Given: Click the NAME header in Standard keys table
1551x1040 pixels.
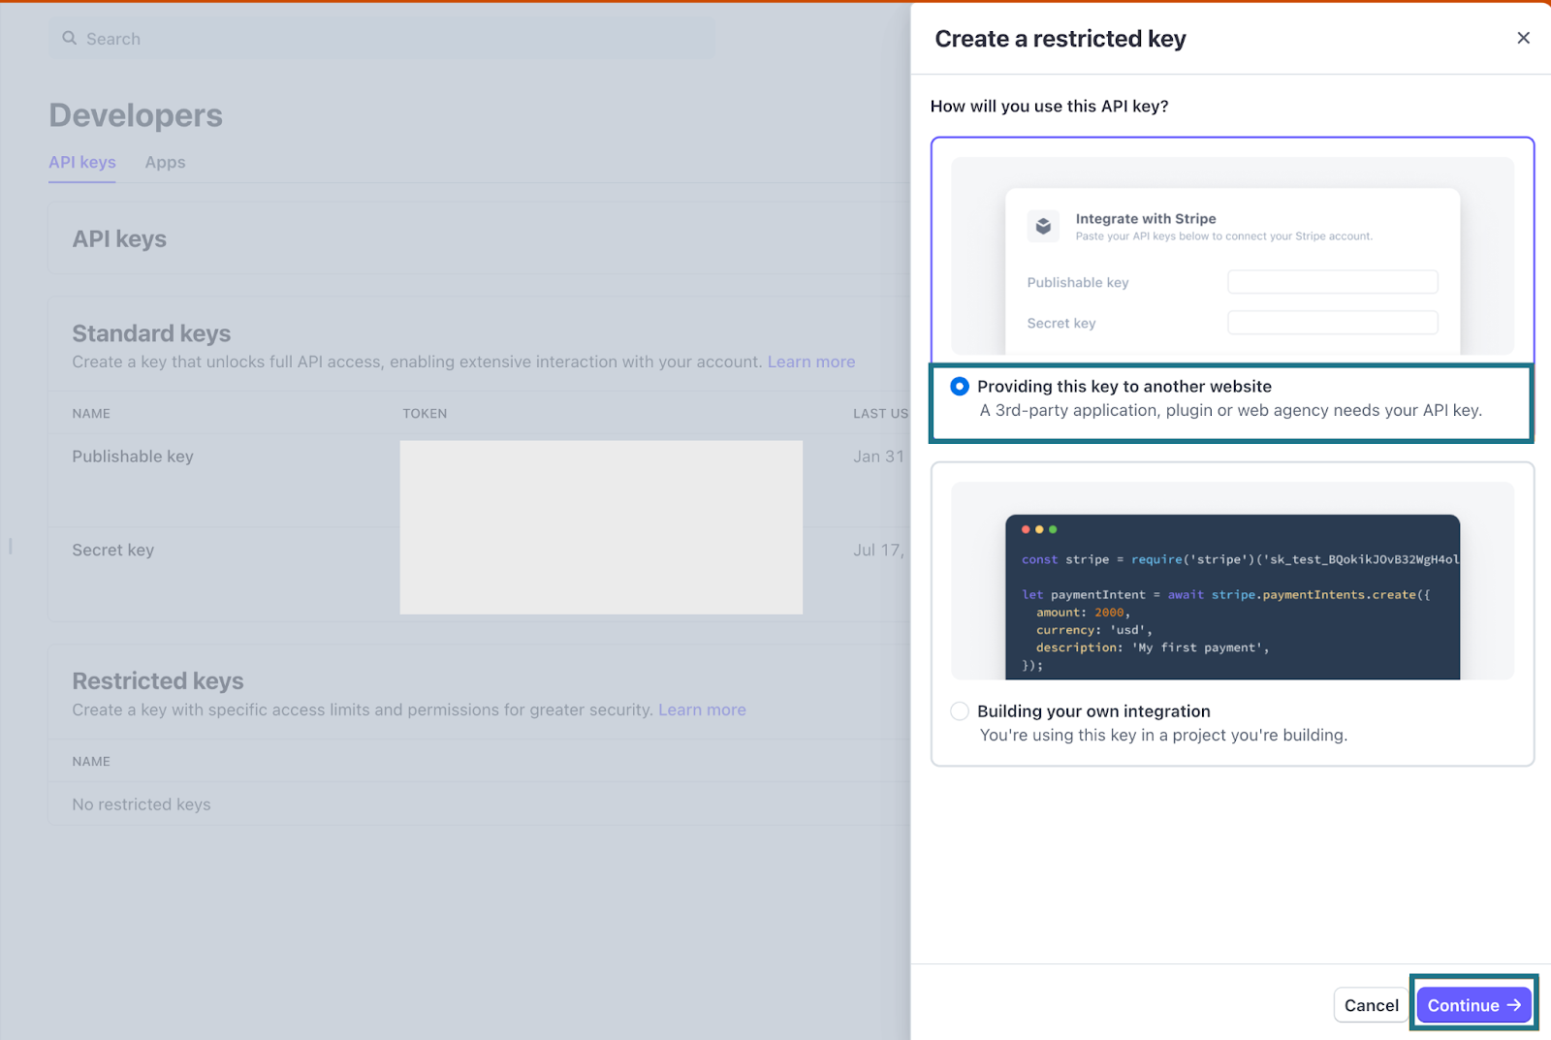Looking at the screenshot, I should (x=91, y=413).
